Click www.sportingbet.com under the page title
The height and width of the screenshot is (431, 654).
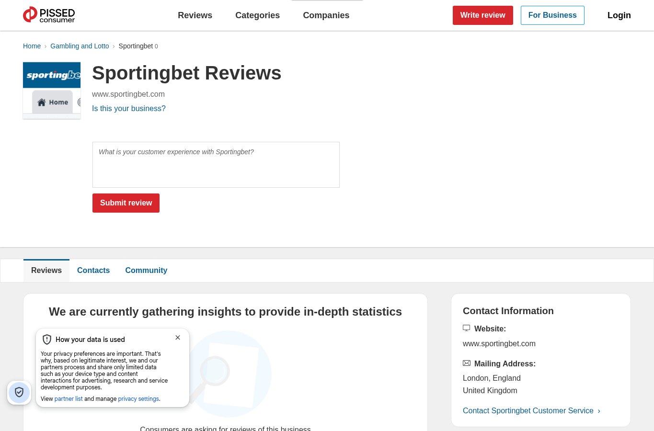128,94
